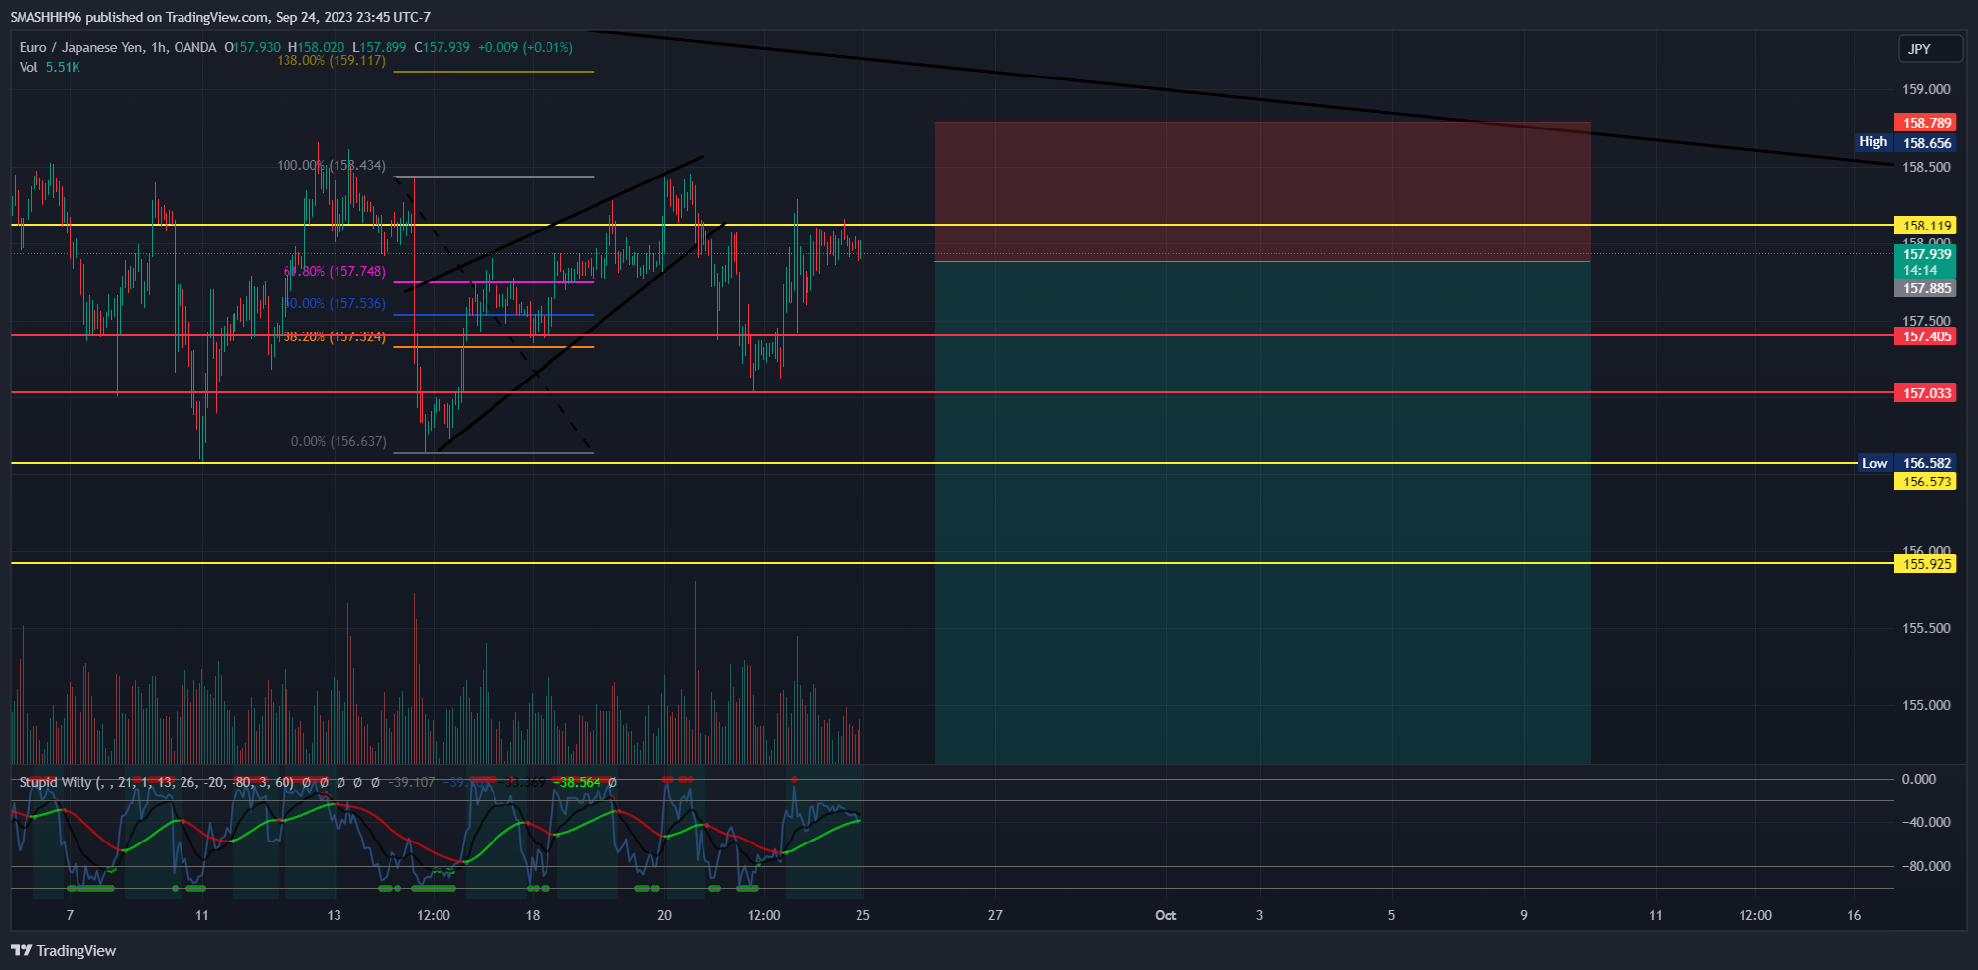This screenshot has height=970, width=1978.
Task: Click the JPY currency button
Action: click(1931, 49)
